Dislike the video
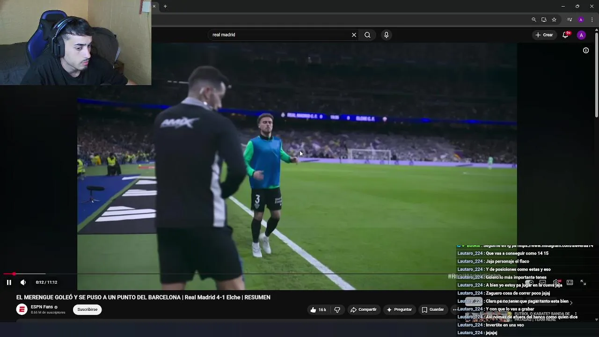This screenshot has height=337, width=599. coord(337,309)
